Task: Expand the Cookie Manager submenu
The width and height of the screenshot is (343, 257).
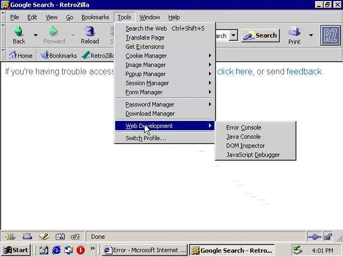Action: [x=165, y=56]
